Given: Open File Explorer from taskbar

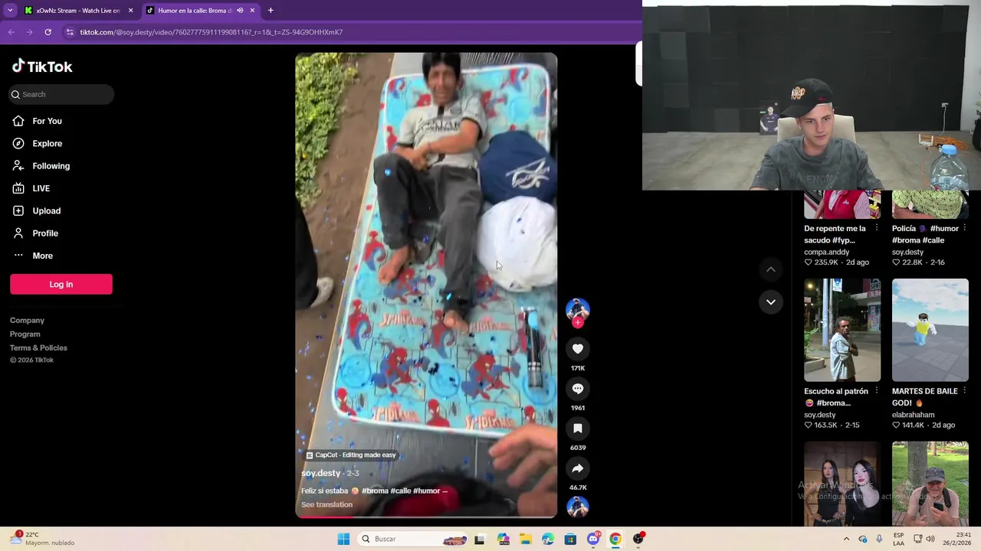Looking at the screenshot, I should (526, 540).
